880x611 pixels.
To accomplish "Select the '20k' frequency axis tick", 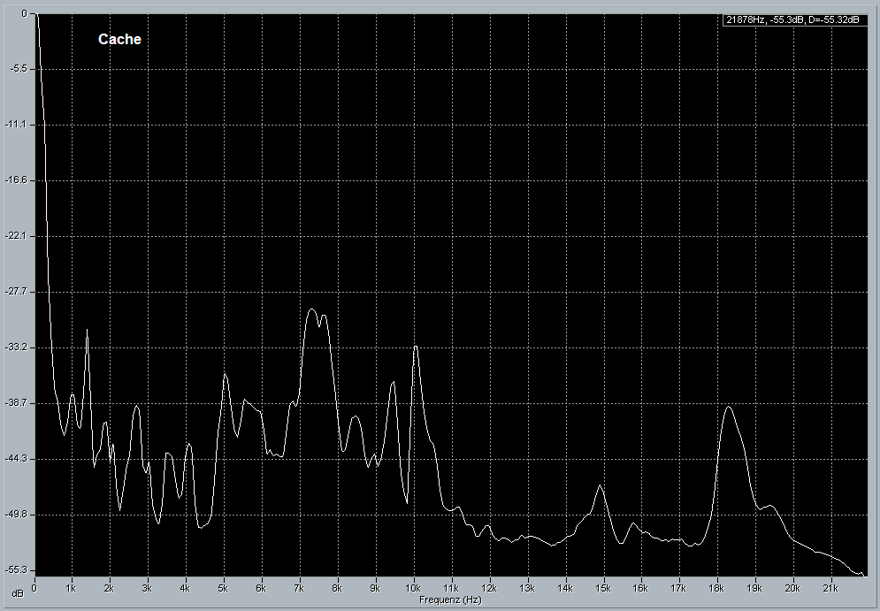I will pos(792,589).
